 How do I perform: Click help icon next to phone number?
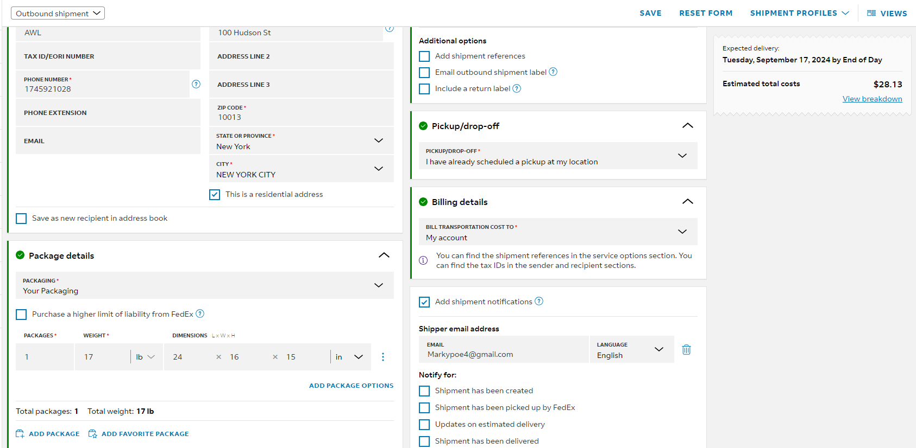196,84
